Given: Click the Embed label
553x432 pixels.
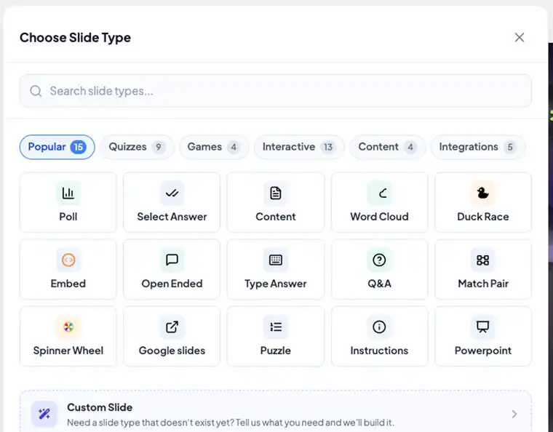Looking at the screenshot, I should point(68,284).
